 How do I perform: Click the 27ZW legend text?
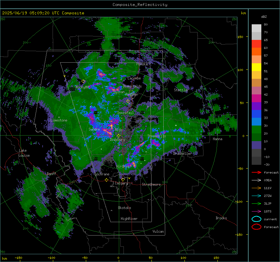click(x=268, y=196)
